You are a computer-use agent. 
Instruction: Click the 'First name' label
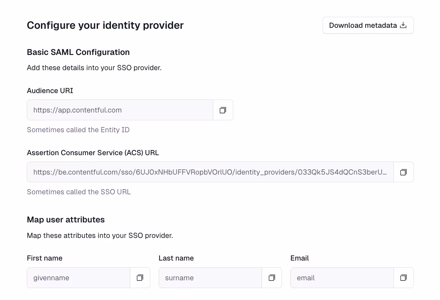(45, 258)
